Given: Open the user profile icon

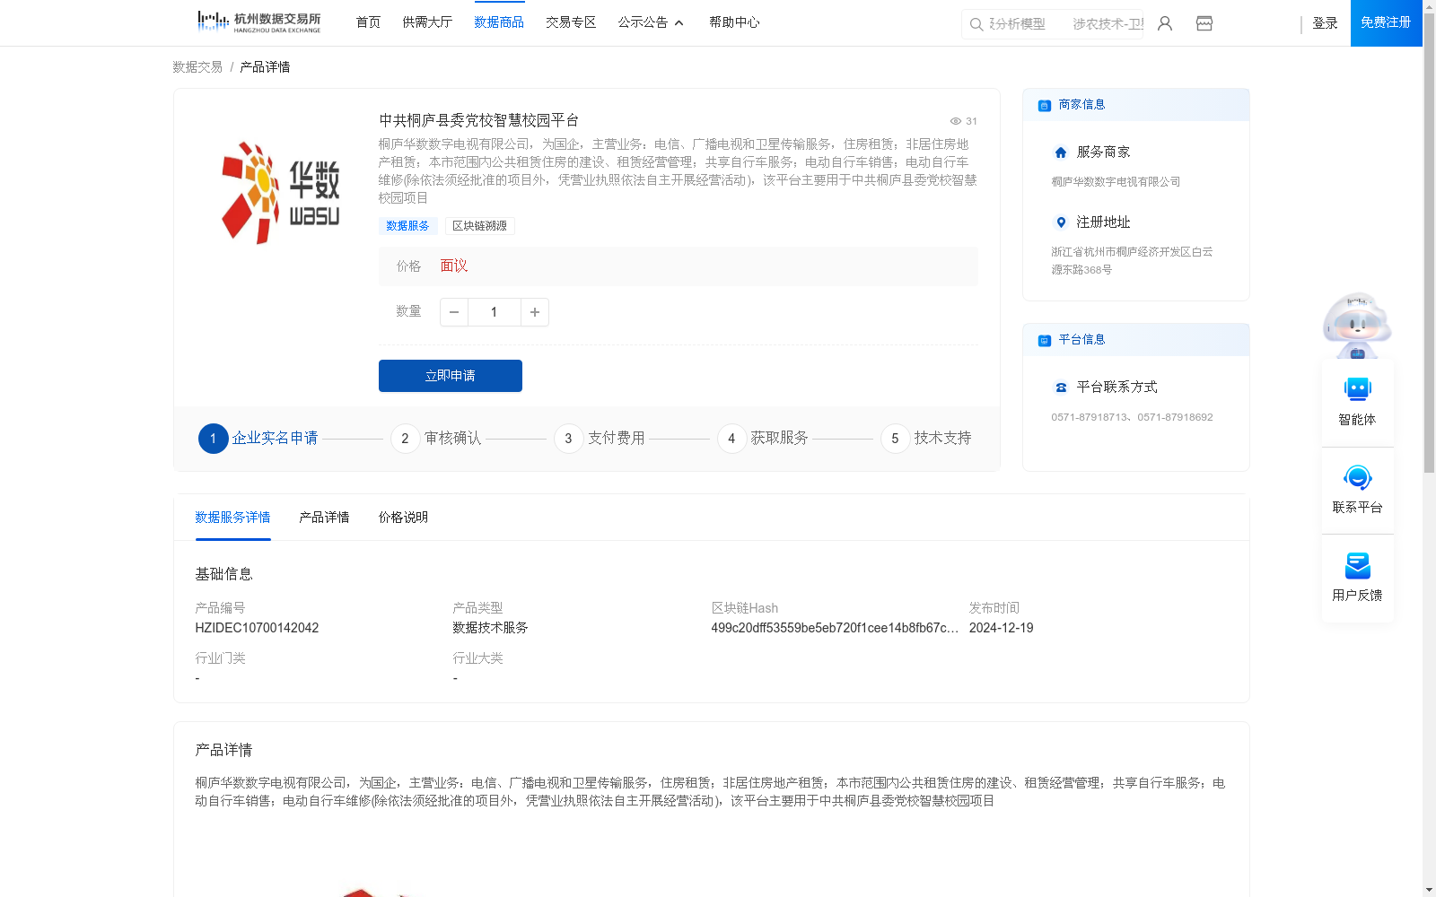Looking at the screenshot, I should point(1165,23).
